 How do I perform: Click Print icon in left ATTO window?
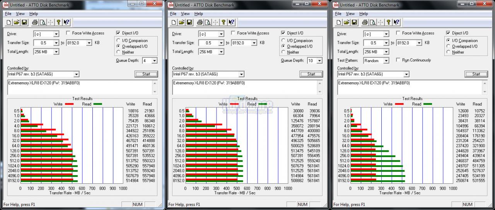pyautogui.click(x=35, y=22)
